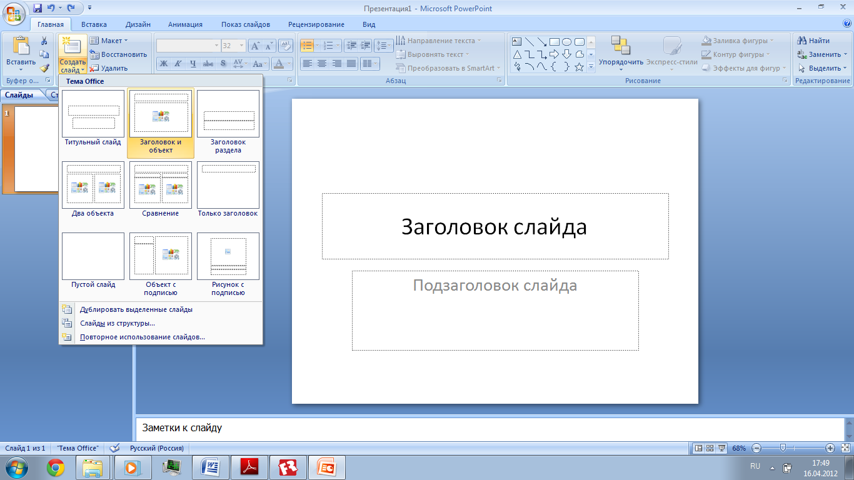
Task: Click the zoom slider handle
Action: pyautogui.click(x=782, y=448)
